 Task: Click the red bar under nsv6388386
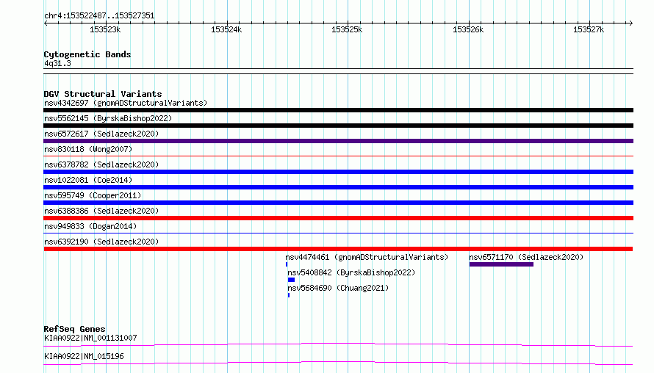(338, 218)
